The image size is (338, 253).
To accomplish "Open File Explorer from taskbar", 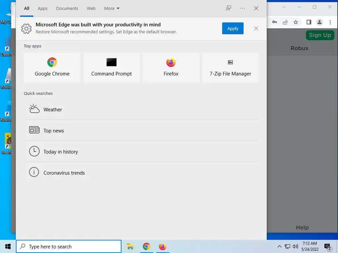I will point(130,246).
